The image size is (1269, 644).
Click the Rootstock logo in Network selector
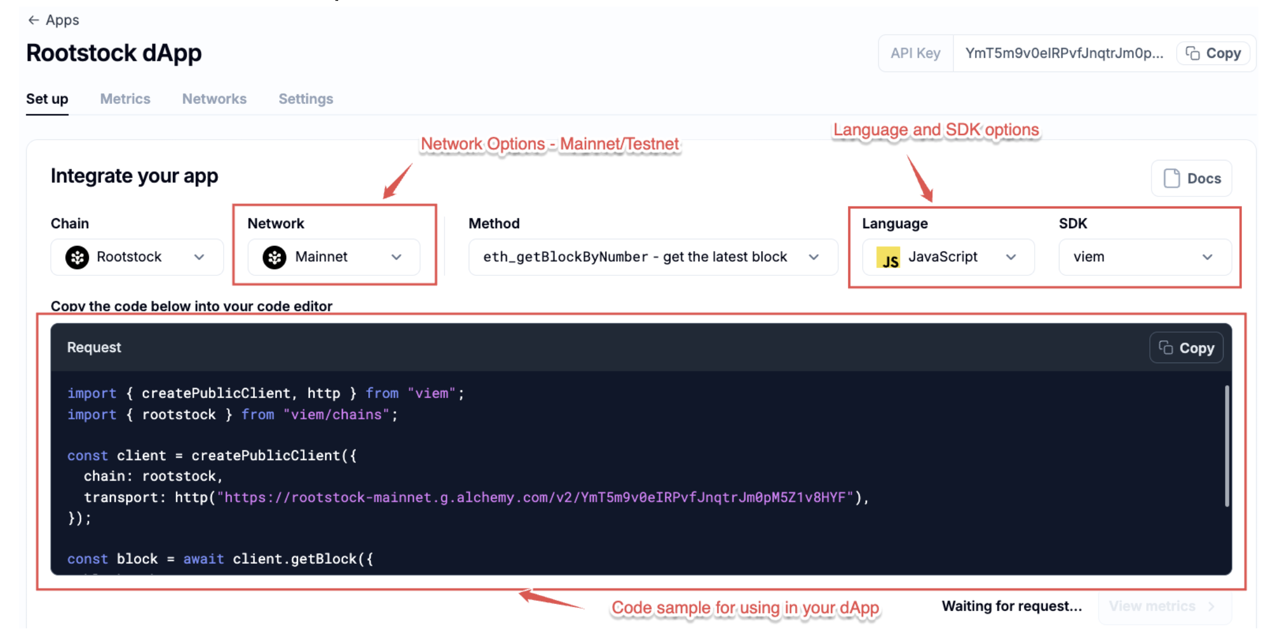coord(274,257)
